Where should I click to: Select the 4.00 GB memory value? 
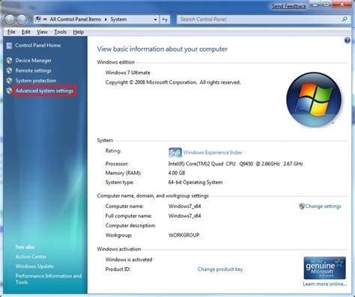pos(177,173)
